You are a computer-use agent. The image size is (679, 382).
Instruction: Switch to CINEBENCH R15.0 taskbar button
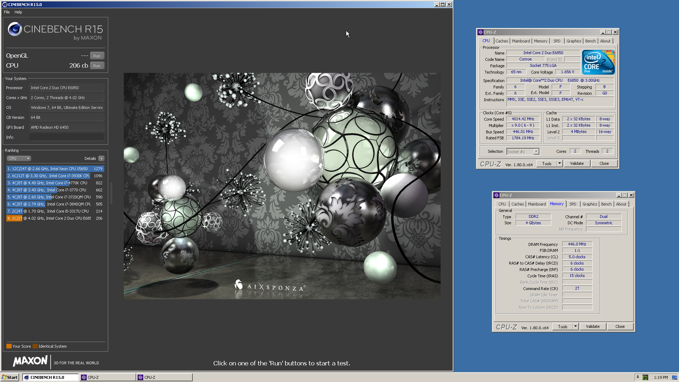click(x=50, y=377)
